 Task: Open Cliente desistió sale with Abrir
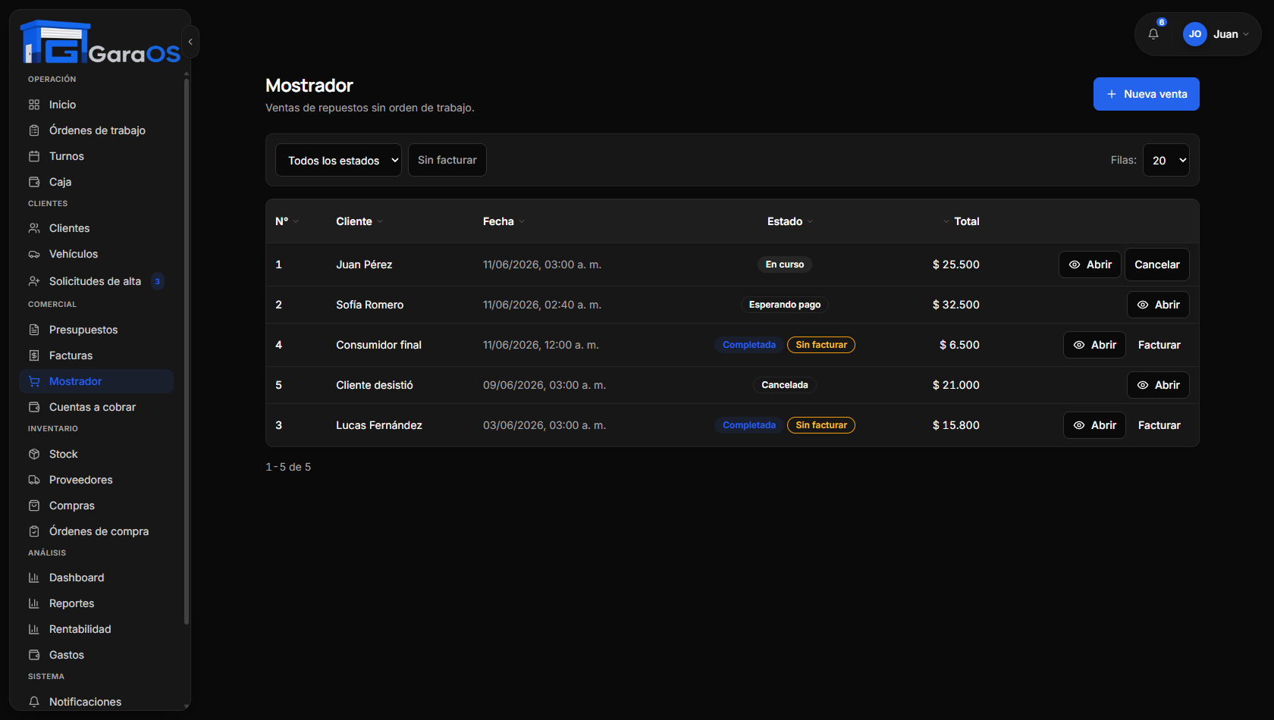(x=1158, y=385)
